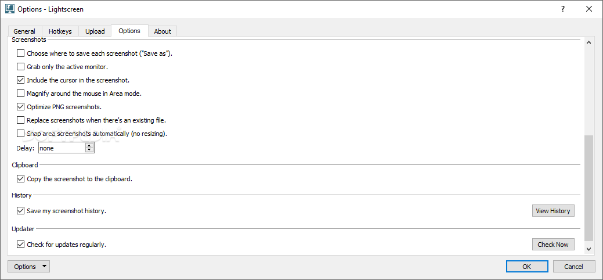Click the scrollbar down arrow
Image resolution: width=603 pixels, height=280 pixels.
coord(588,250)
